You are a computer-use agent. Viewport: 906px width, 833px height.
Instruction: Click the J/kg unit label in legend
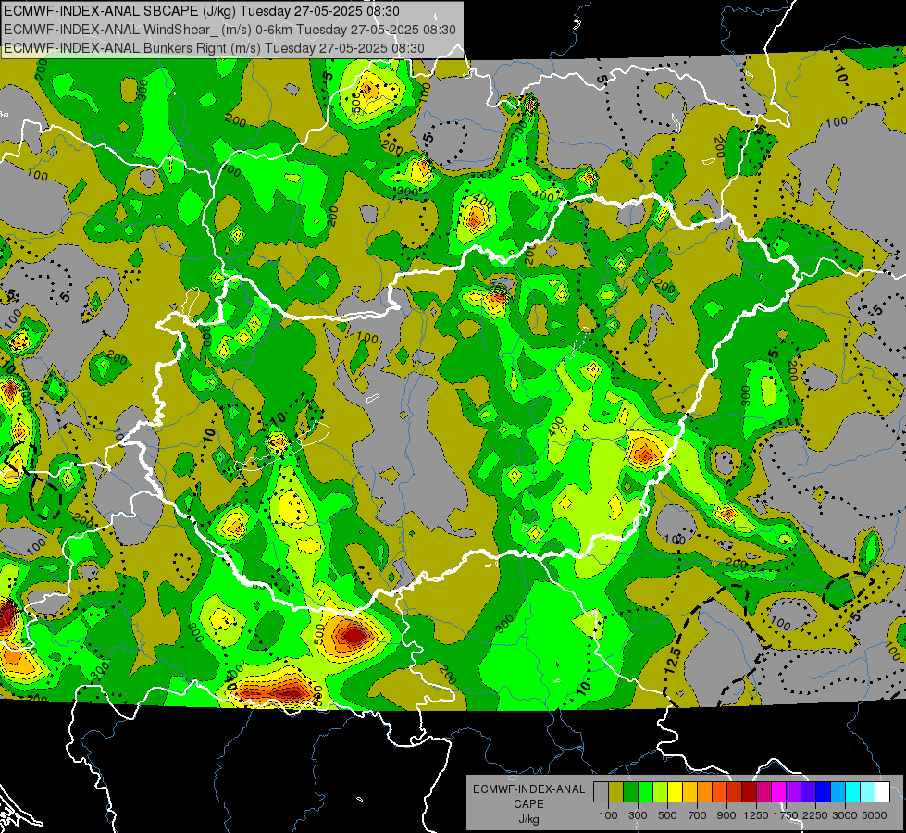tap(528, 819)
